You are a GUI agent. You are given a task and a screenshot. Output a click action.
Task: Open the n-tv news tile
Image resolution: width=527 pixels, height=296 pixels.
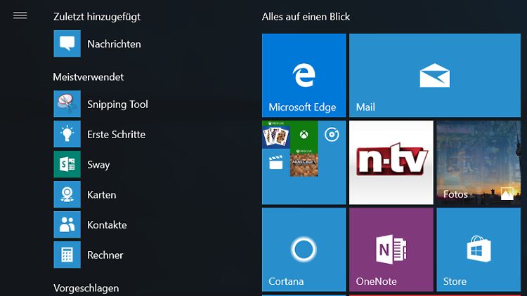coord(391,163)
